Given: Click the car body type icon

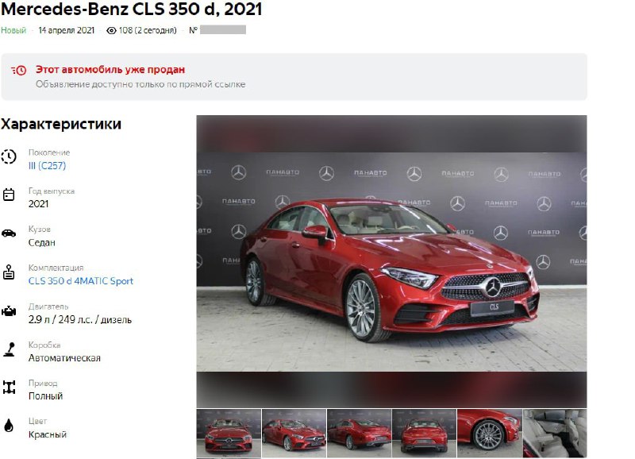Looking at the screenshot, I should point(9,233).
